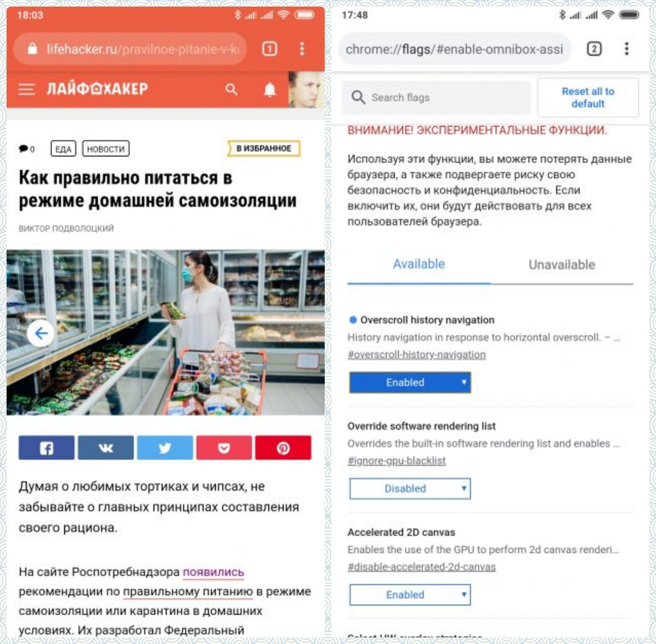This screenshot has height=644, width=656.
Task: Focus the Search flags field
Action: [x=436, y=97]
